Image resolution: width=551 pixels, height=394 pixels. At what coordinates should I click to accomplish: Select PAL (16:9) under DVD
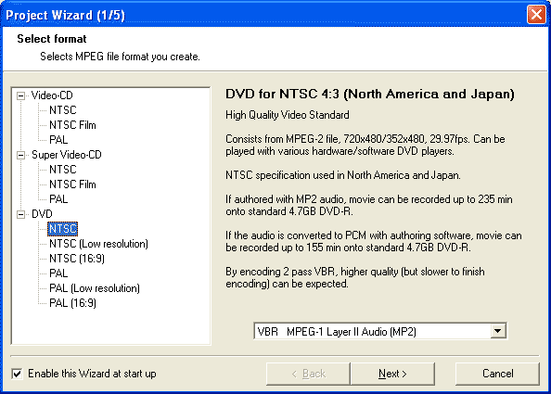(x=72, y=303)
